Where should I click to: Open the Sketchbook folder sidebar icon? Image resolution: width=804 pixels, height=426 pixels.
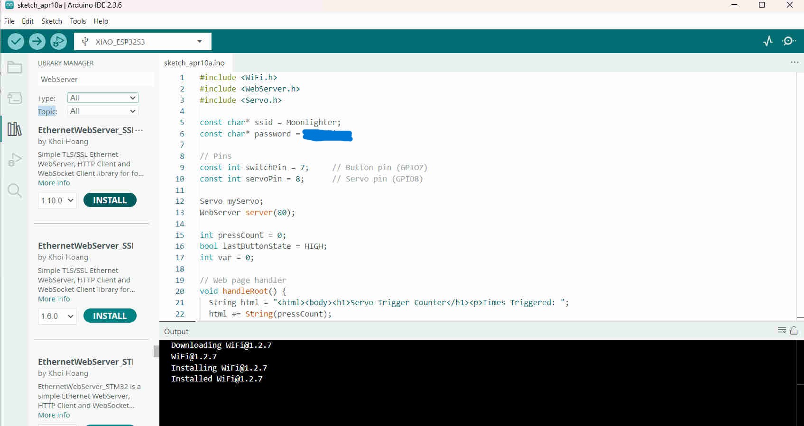14,68
